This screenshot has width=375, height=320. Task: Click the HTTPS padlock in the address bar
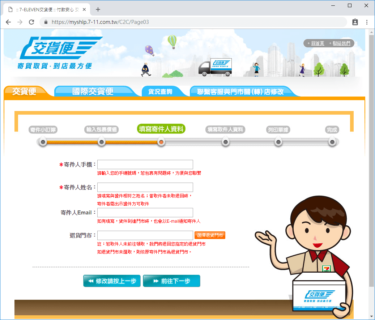(46, 22)
